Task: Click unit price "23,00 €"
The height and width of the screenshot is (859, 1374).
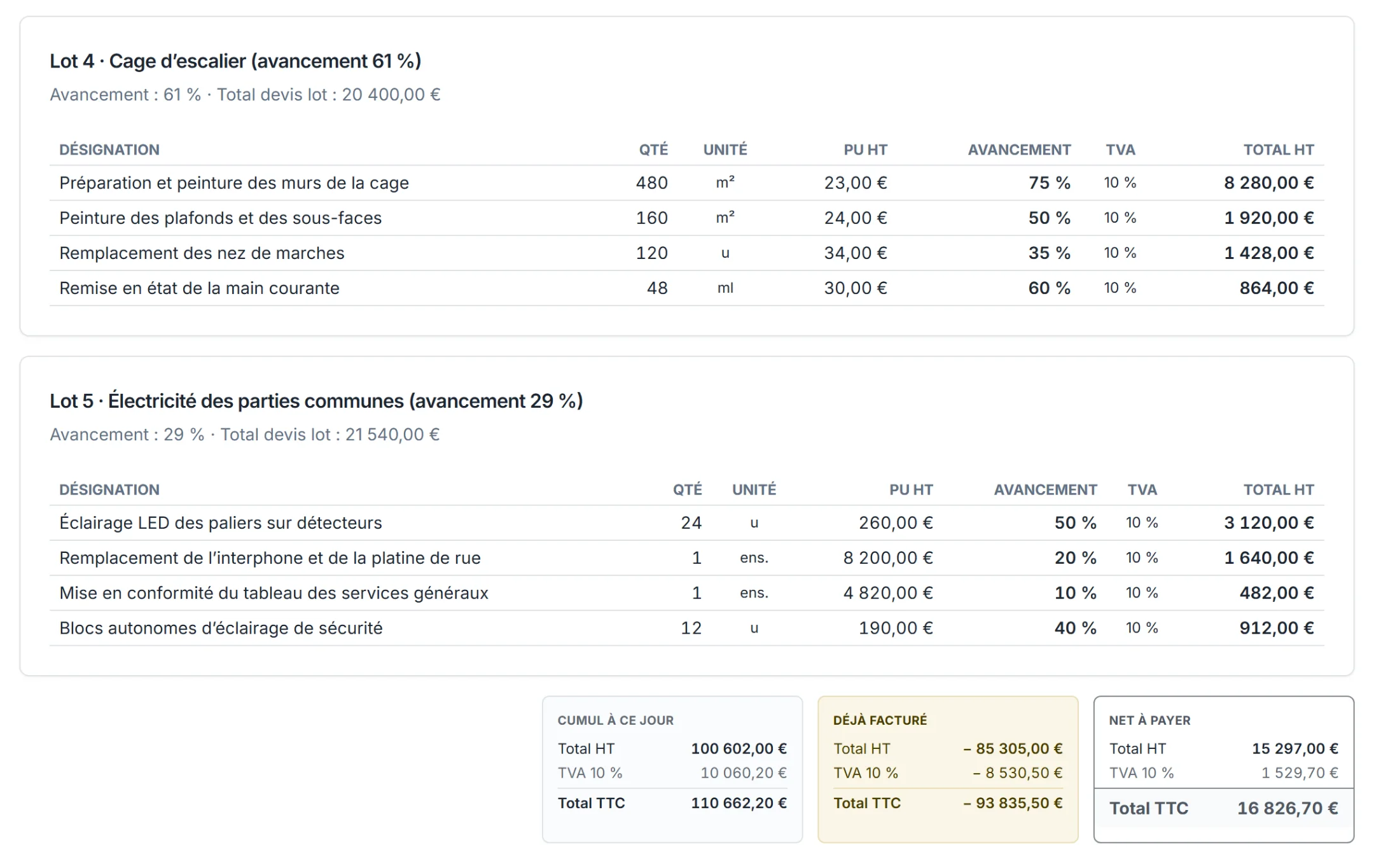Action: (x=856, y=183)
